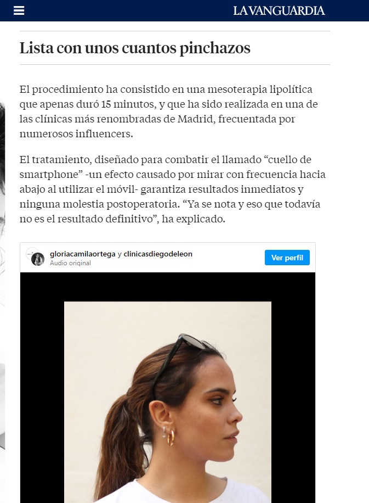369x503 pixels.
Task: Click the black border of the Instagram embed
Action: tap(42, 385)
